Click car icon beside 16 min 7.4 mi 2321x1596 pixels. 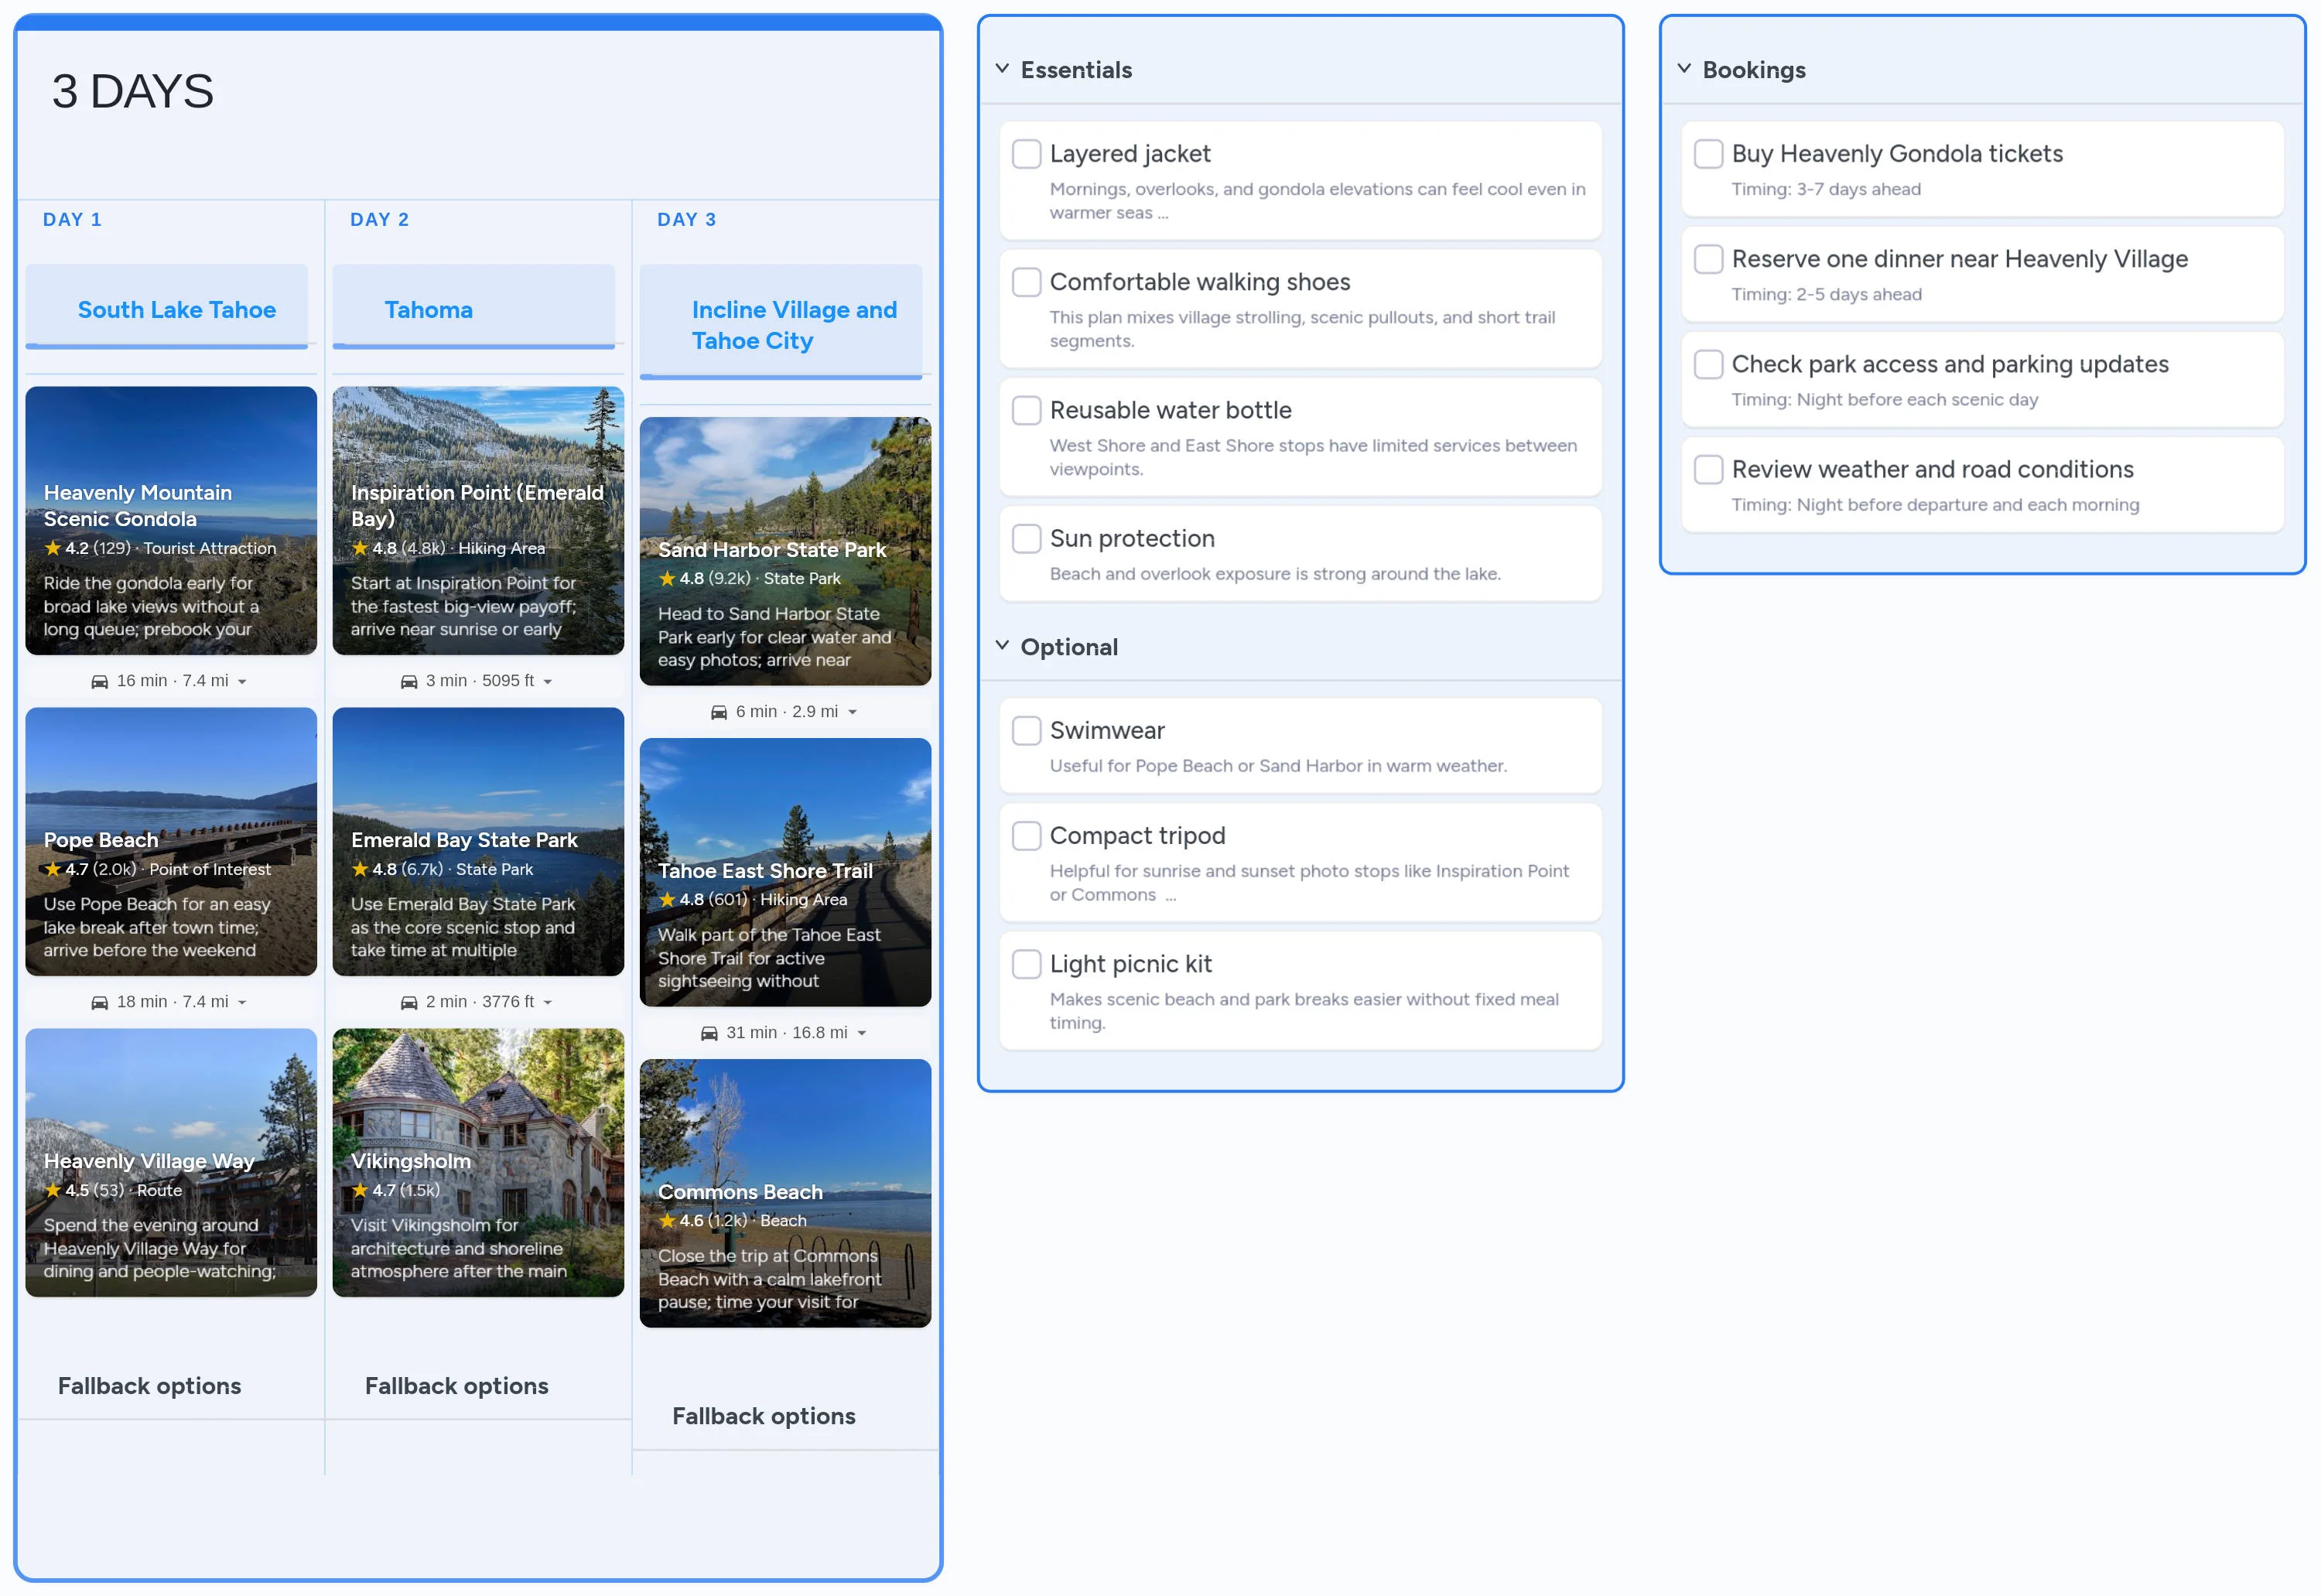tap(99, 681)
